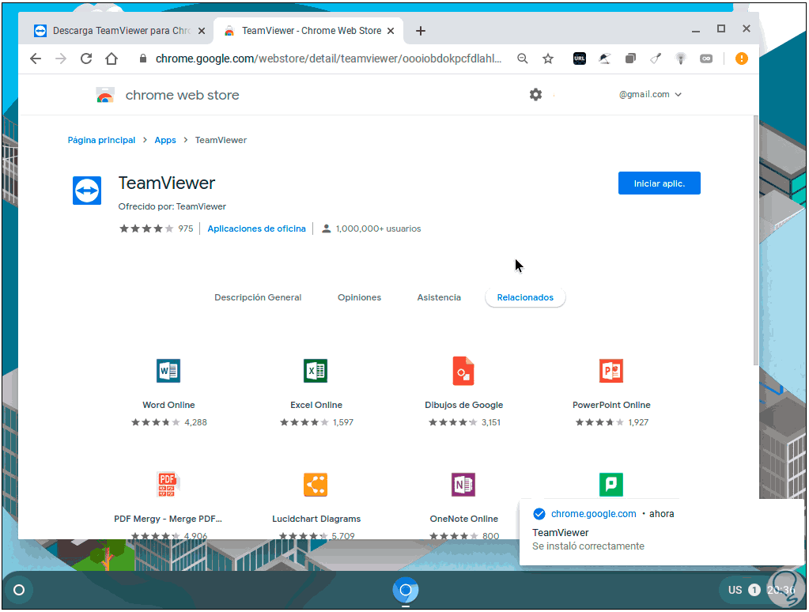Click the green P app icon

(x=611, y=485)
